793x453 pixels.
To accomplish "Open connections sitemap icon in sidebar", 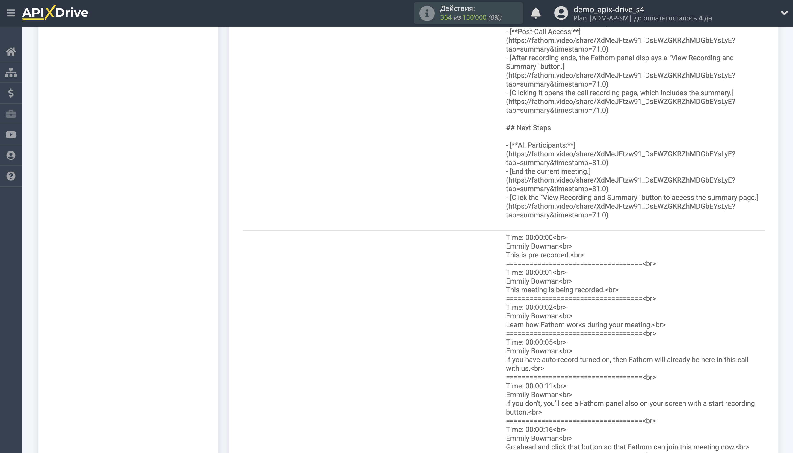I will click(x=11, y=73).
